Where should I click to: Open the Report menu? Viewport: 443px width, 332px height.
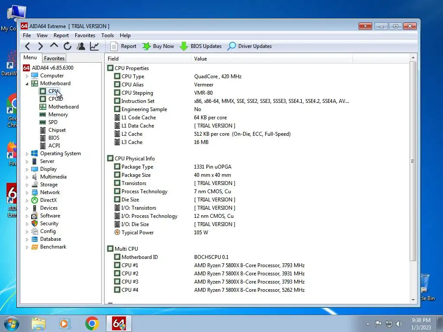tap(61, 35)
